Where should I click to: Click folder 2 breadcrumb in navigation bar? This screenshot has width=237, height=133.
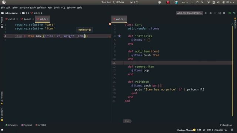coord(25,13)
